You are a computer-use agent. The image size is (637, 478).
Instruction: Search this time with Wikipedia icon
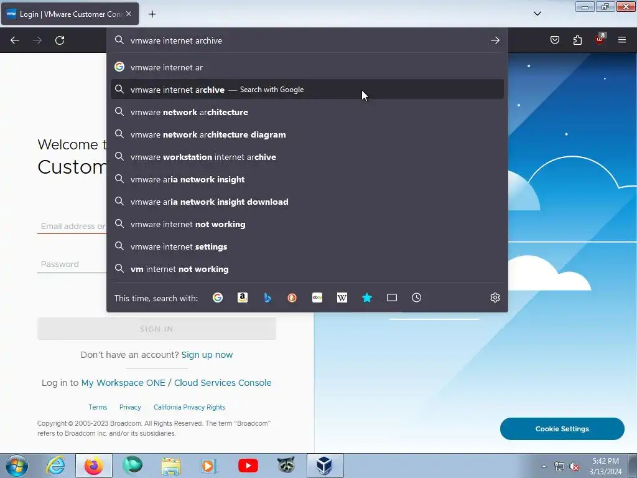coord(342,298)
